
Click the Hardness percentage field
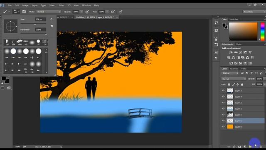click(41, 30)
